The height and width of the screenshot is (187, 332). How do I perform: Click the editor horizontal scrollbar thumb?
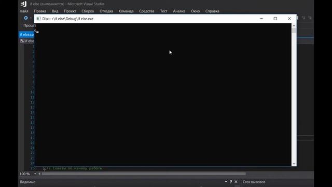pyautogui.click(x=144, y=174)
